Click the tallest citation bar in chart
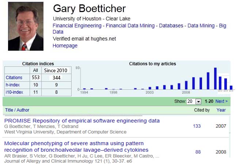The width and height of the screenshot is (236, 167). tap(216, 78)
